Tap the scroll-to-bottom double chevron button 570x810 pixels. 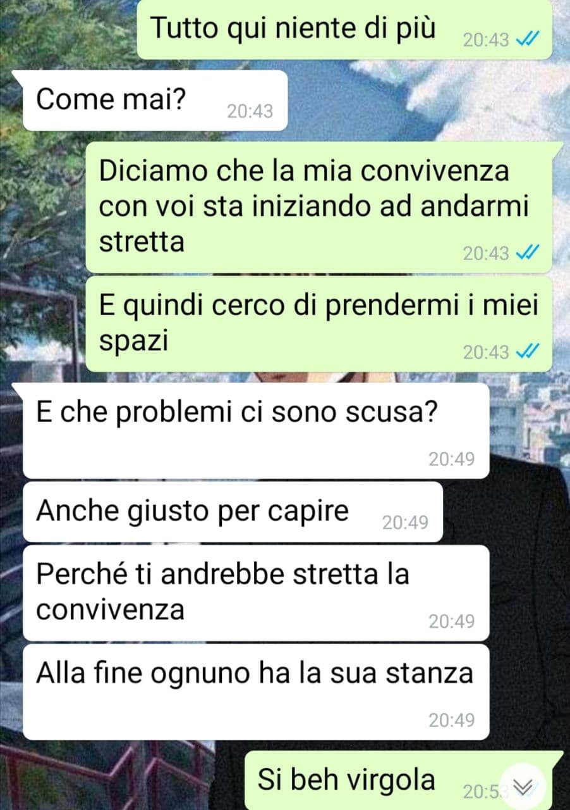[523, 787]
